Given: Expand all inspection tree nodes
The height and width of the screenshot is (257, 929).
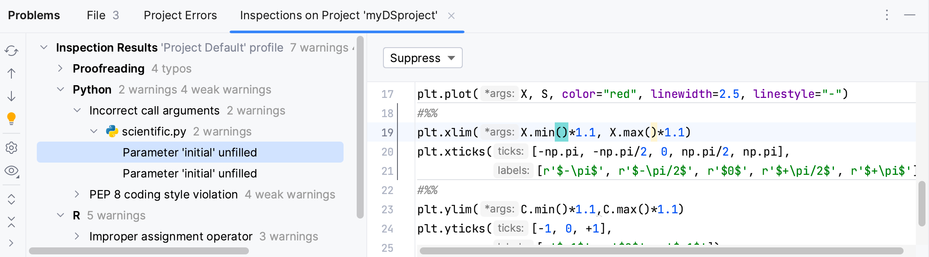Looking at the screenshot, I should coord(11,199).
